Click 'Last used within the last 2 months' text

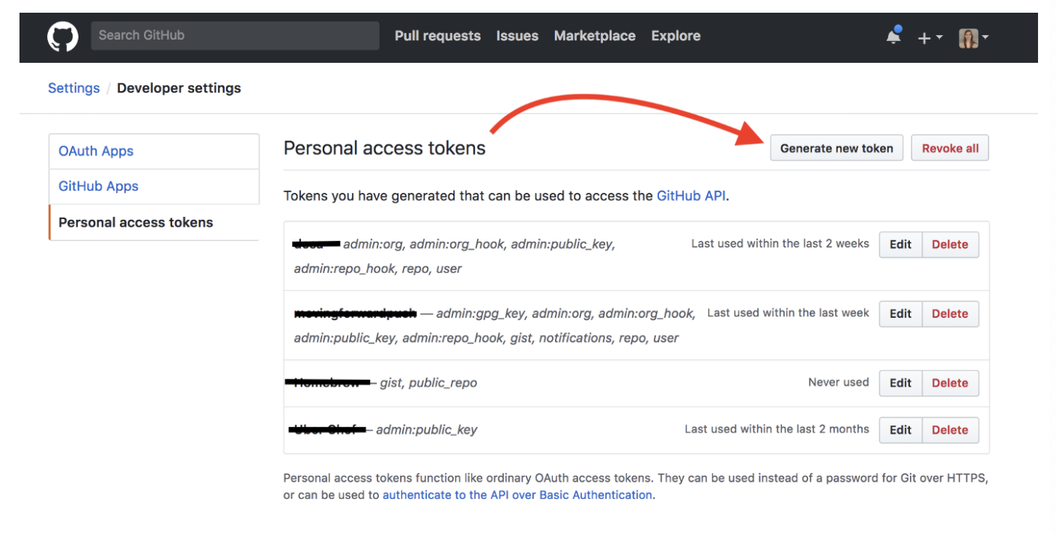point(777,429)
